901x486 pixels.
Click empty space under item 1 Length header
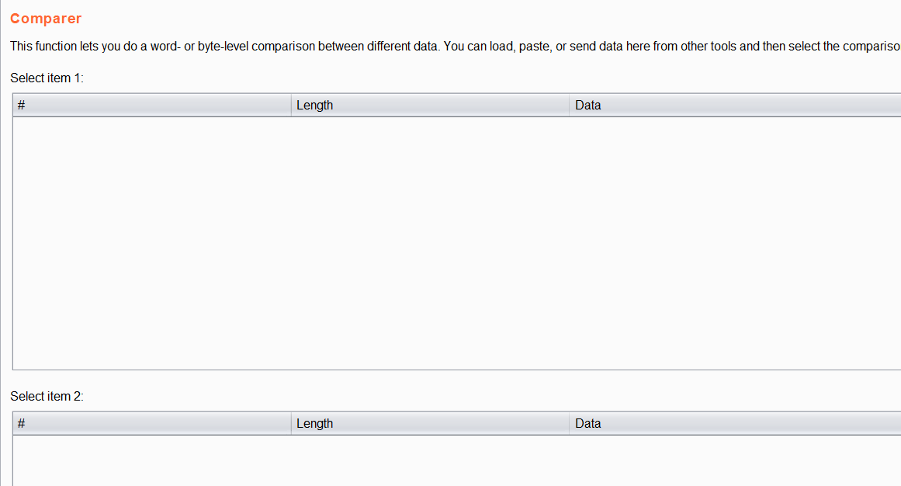click(x=431, y=243)
